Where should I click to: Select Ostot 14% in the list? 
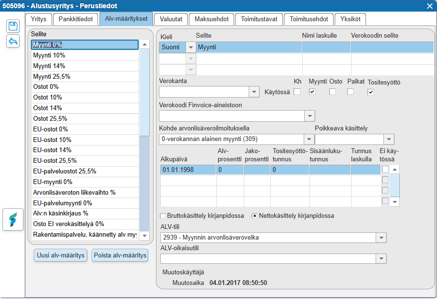pos(85,108)
